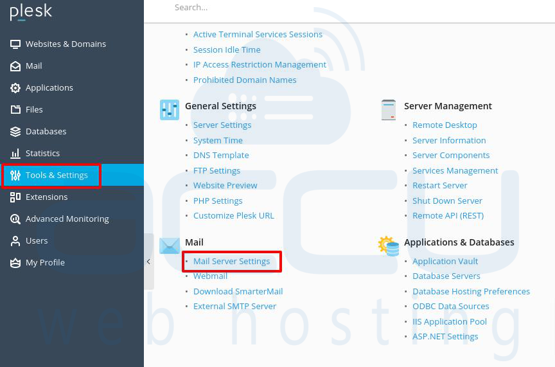Click Restart Server link

click(440, 186)
